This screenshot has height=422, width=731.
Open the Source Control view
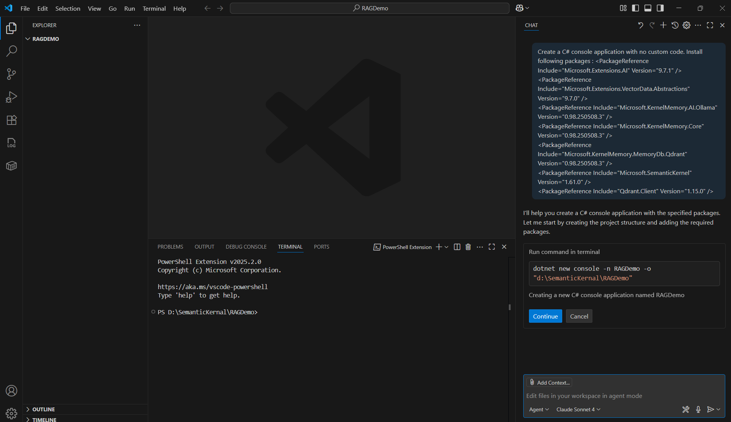coord(11,74)
